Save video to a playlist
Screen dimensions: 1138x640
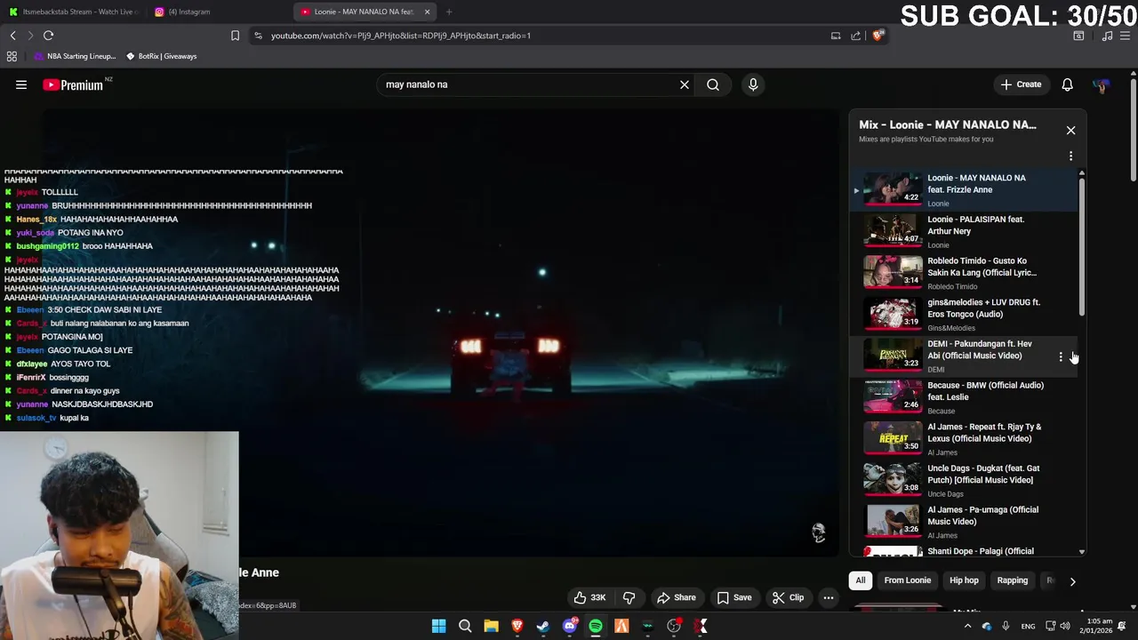[x=734, y=597]
